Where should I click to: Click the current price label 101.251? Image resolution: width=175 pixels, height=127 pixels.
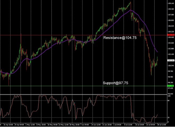pos(171,60)
